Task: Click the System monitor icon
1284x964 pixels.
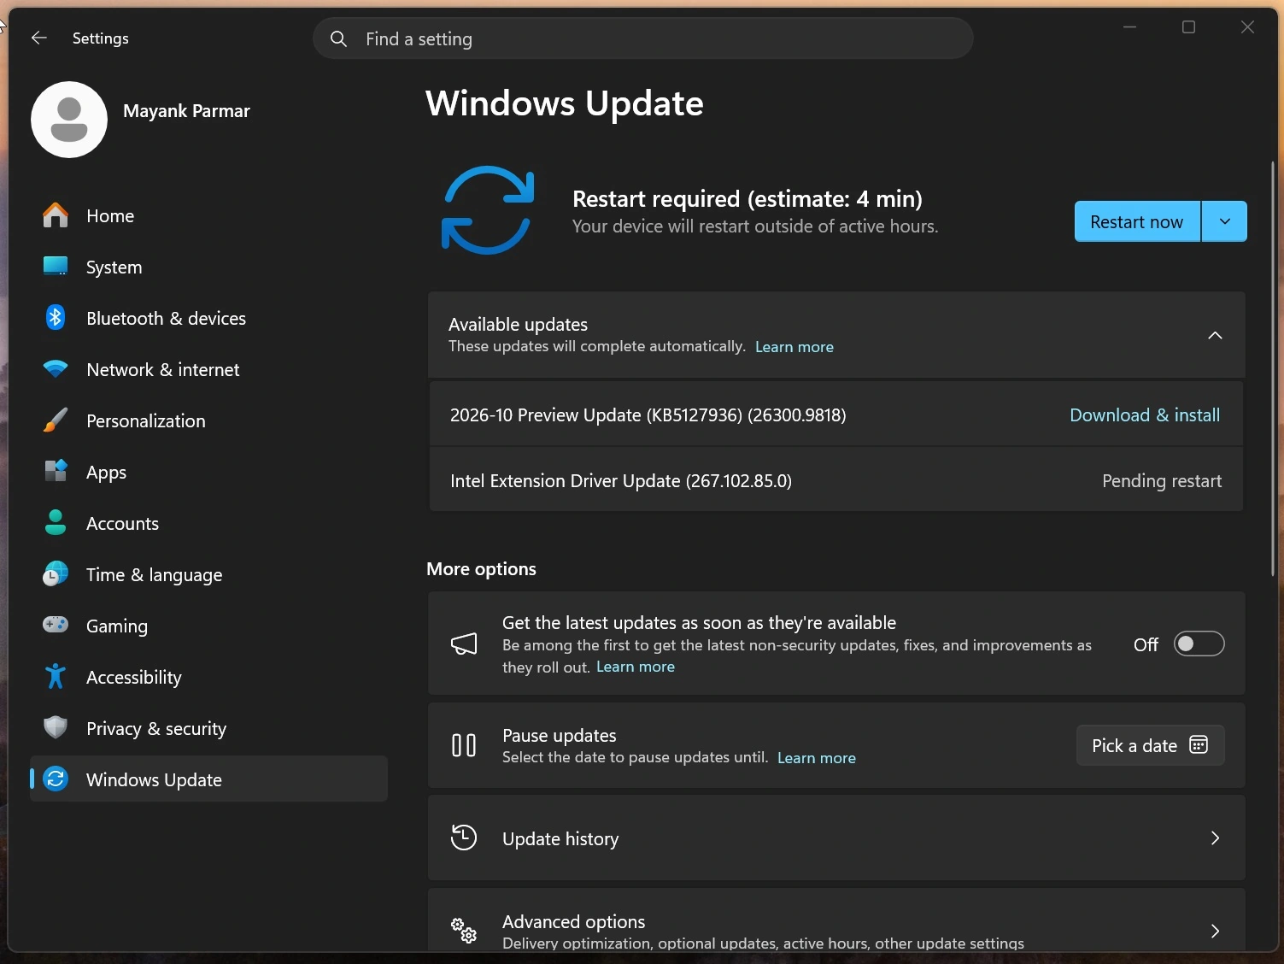Action: [56, 267]
